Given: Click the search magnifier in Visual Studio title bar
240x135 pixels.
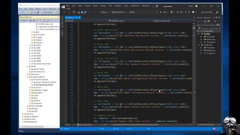Looking at the screenshot, I should point(157,6).
